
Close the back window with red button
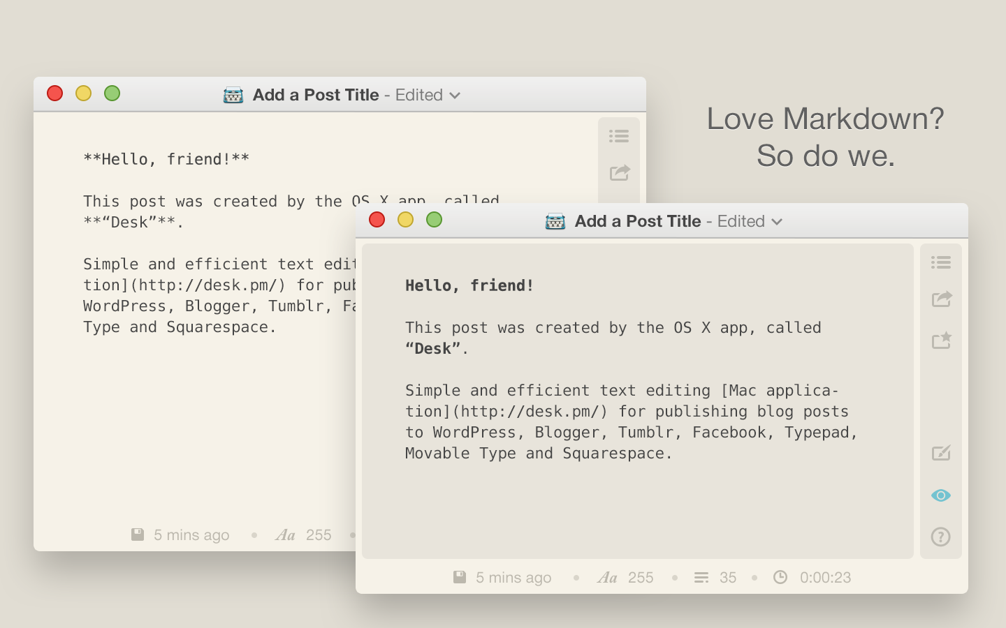54,94
